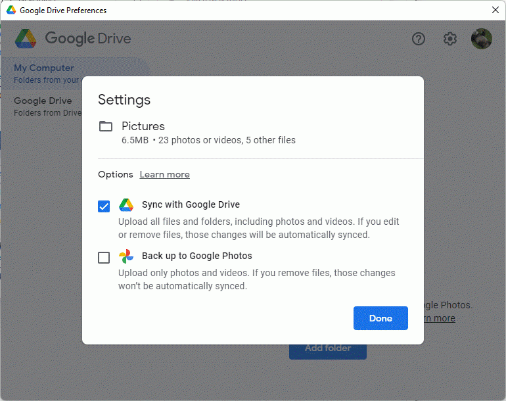Image resolution: width=506 pixels, height=401 pixels.
Task: Open the settings gear icon
Action: point(449,39)
